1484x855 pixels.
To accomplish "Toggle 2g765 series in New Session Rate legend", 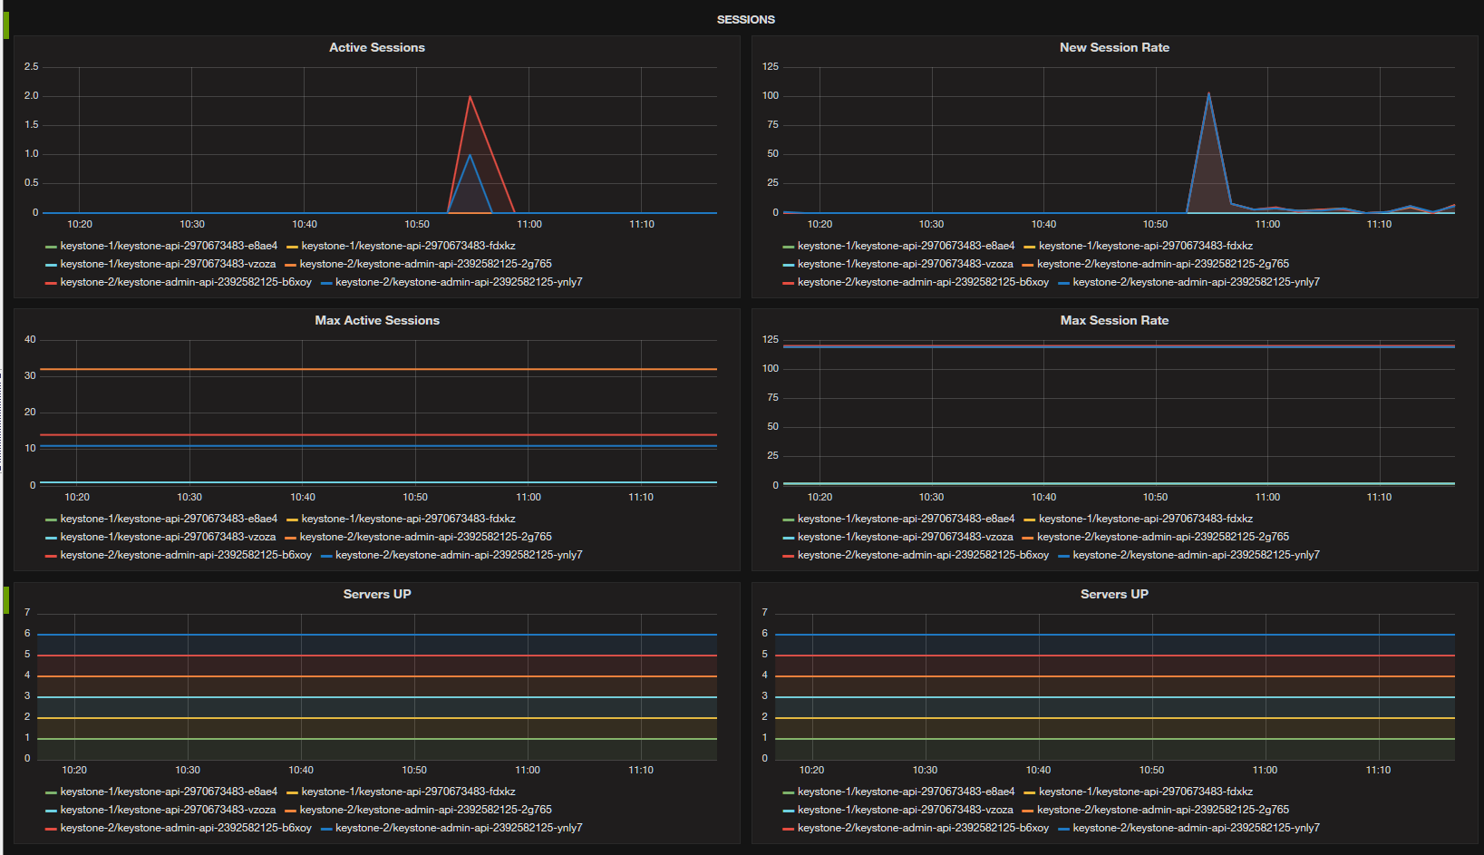I will coord(1163,264).
